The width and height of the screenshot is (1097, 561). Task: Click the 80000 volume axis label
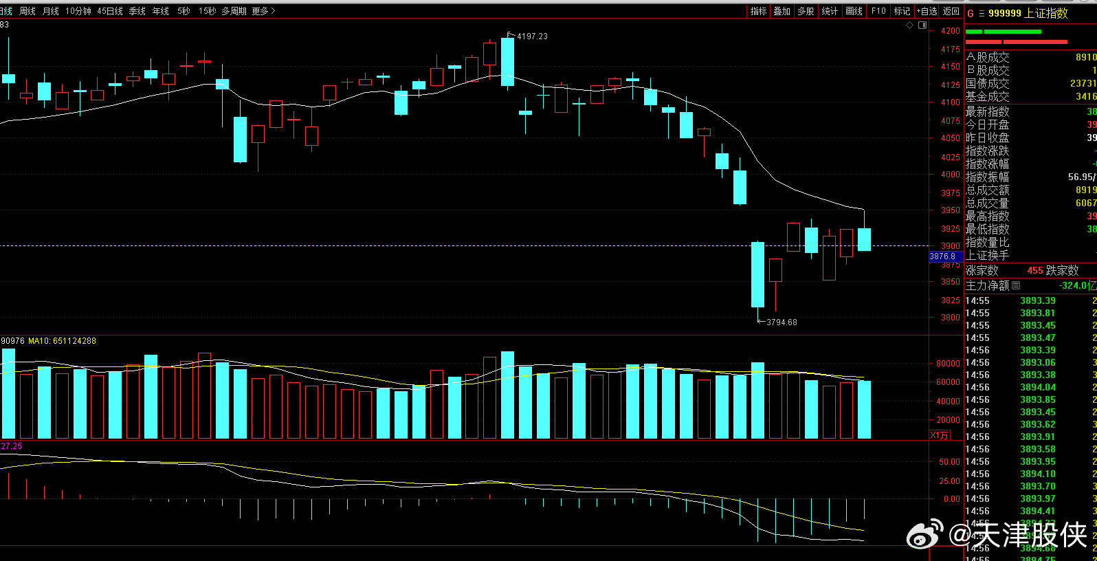pos(949,364)
